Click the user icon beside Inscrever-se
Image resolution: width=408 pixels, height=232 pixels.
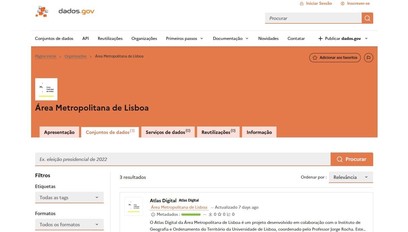pos(342,3)
